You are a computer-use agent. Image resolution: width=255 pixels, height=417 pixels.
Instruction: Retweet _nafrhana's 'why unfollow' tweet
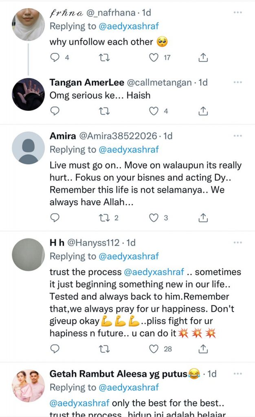coord(104,57)
